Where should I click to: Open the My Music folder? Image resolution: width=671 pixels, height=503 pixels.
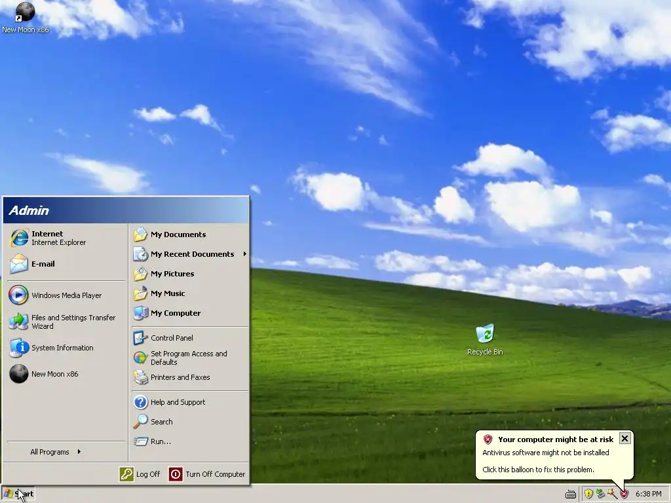(190, 293)
